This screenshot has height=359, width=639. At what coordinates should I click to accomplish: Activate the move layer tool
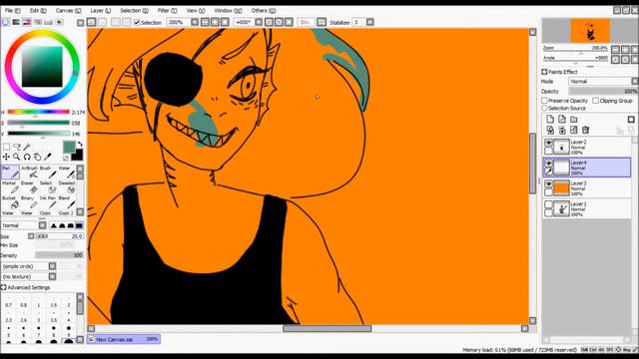click(6, 157)
